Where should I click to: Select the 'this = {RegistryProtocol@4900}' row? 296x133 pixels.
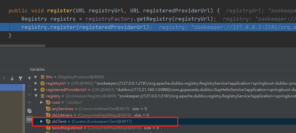click(x=164, y=77)
